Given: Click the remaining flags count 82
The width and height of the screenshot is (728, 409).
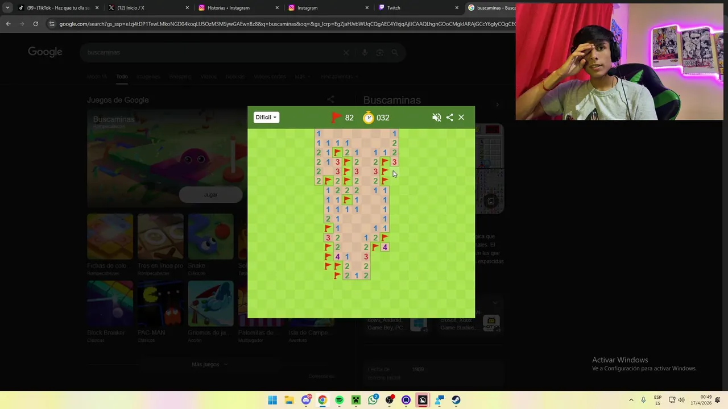Looking at the screenshot, I should (349, 118).
